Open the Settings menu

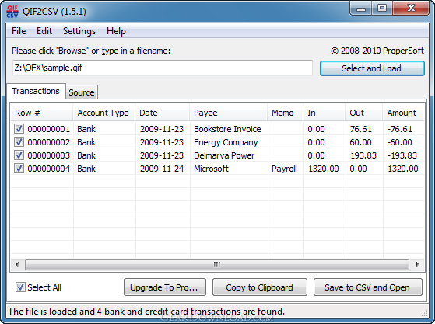coord(79,31)
